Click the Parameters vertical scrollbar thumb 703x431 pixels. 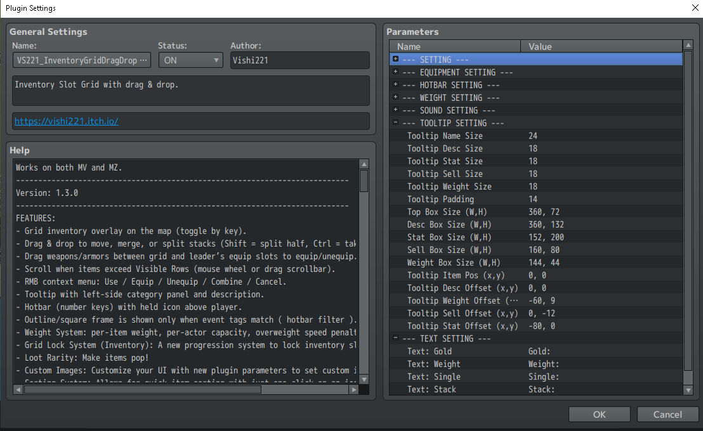click(688, 210)
